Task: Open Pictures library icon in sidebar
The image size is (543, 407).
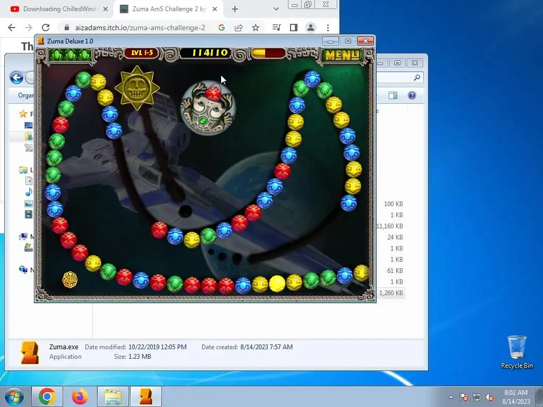Action: (29, 203)
